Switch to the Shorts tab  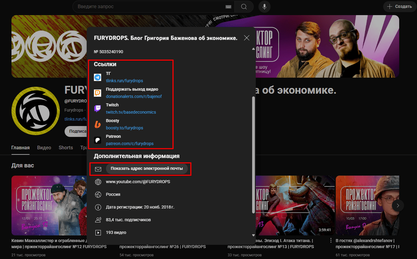click(66, 147)
